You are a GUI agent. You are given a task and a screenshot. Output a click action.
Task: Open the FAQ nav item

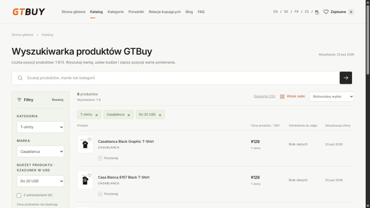tap(201, 12)
